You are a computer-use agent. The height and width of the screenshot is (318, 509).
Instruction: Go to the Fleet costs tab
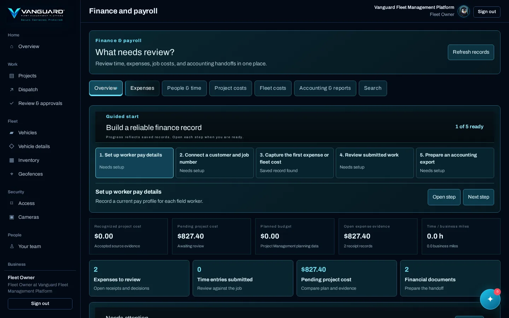point(273,88)
